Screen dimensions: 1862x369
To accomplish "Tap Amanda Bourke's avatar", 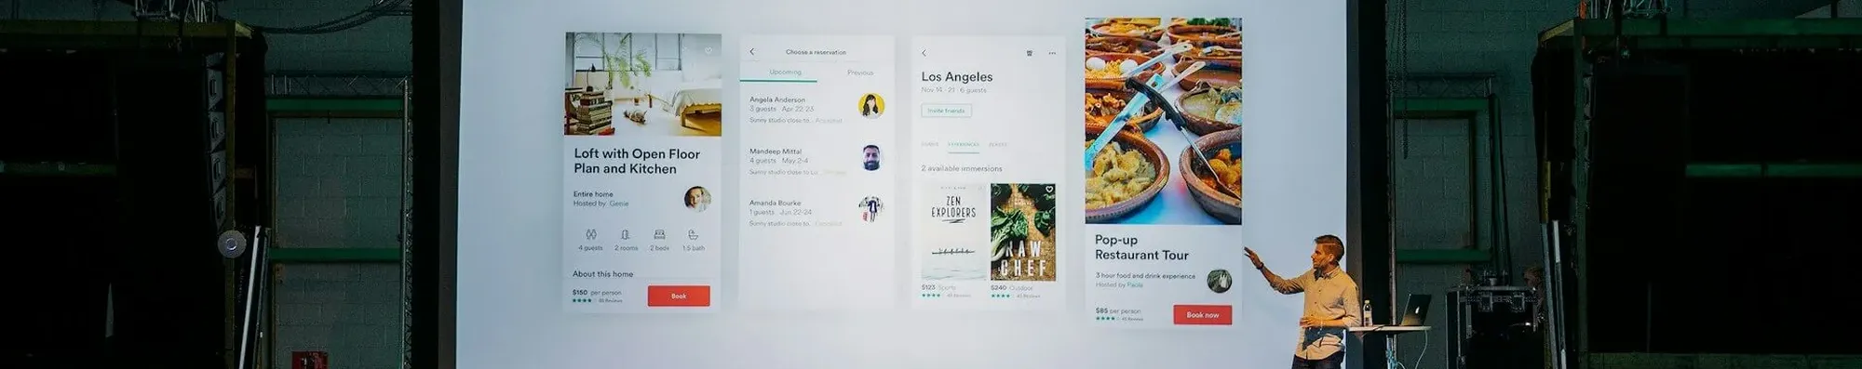I will point(871,209).
